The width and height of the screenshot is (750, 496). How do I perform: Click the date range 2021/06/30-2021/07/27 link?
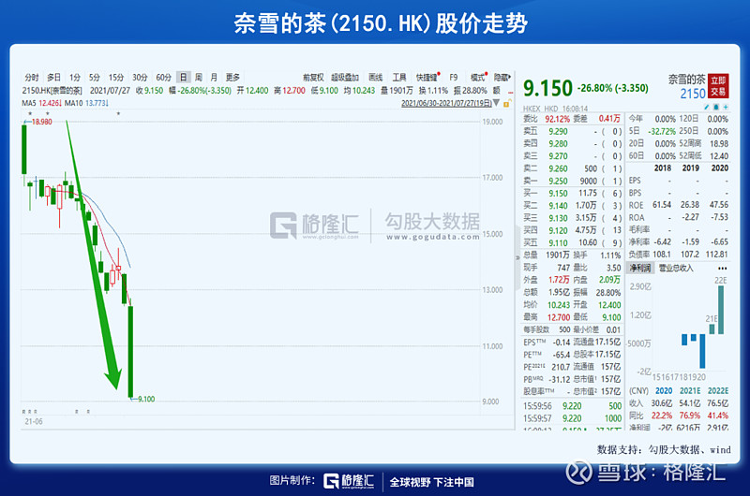coord(446,103)
